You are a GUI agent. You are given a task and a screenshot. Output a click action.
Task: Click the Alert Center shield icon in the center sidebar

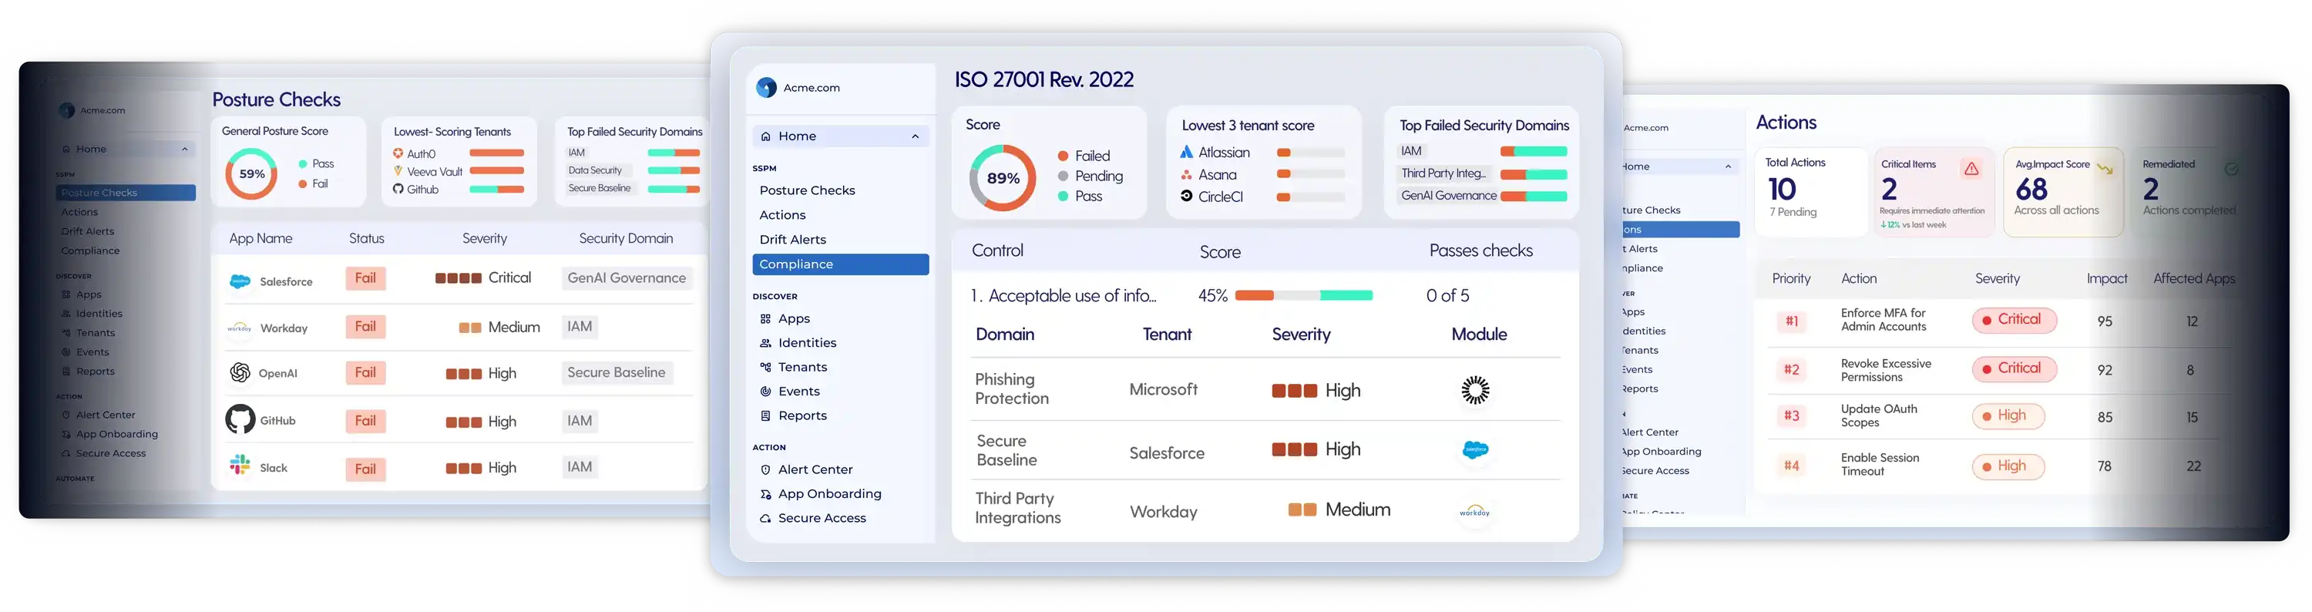pyautogui.click(x=765, y=469)
